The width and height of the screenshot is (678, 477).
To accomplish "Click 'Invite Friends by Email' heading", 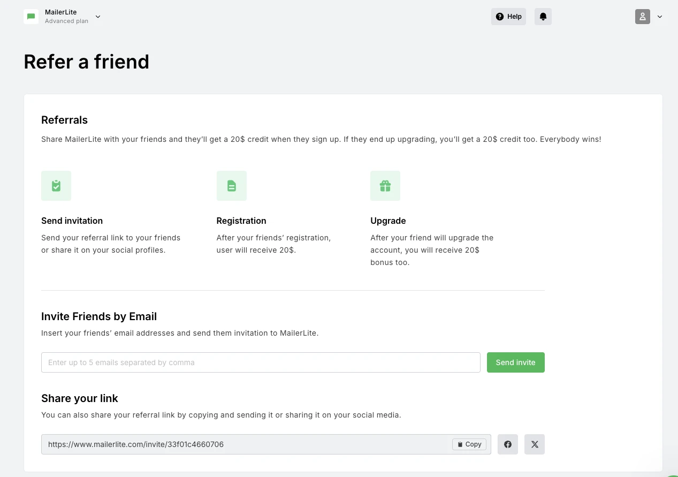I will point(99,316).
